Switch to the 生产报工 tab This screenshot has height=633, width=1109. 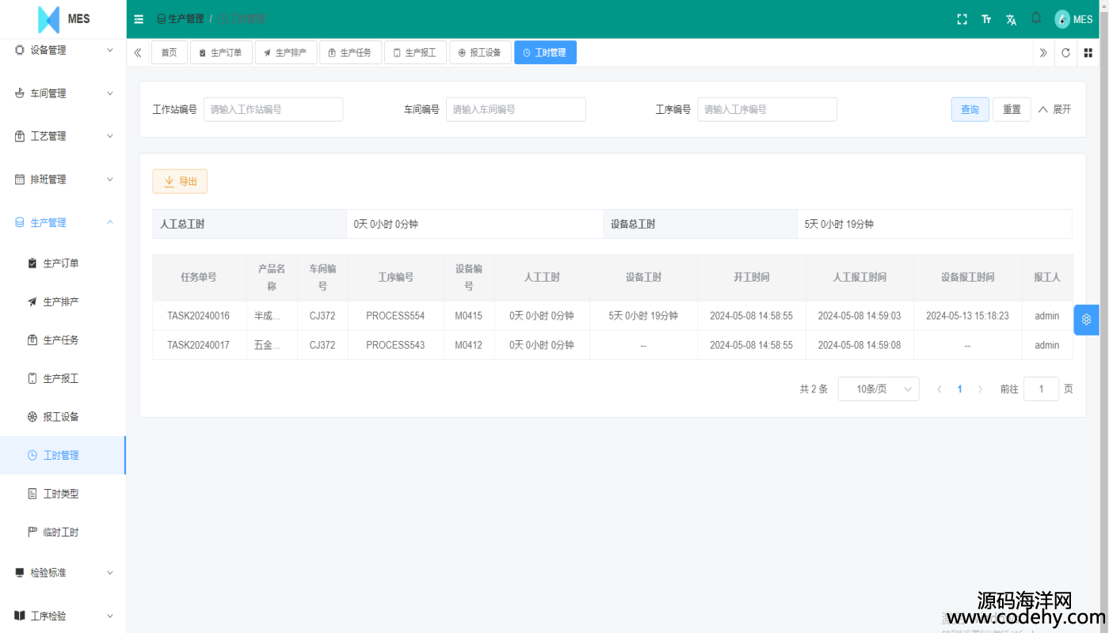point(416,53)
